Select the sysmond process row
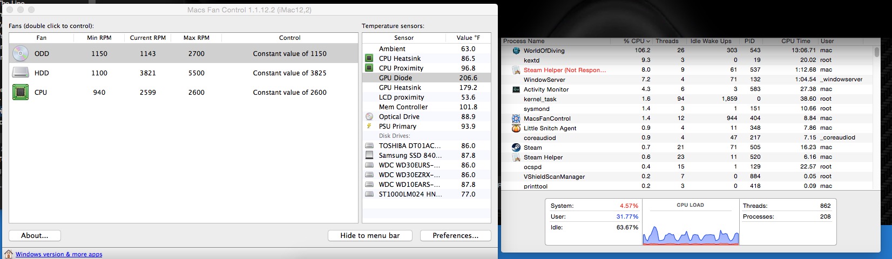Screen dimensions: 892x259 click(x=687, y=109)
